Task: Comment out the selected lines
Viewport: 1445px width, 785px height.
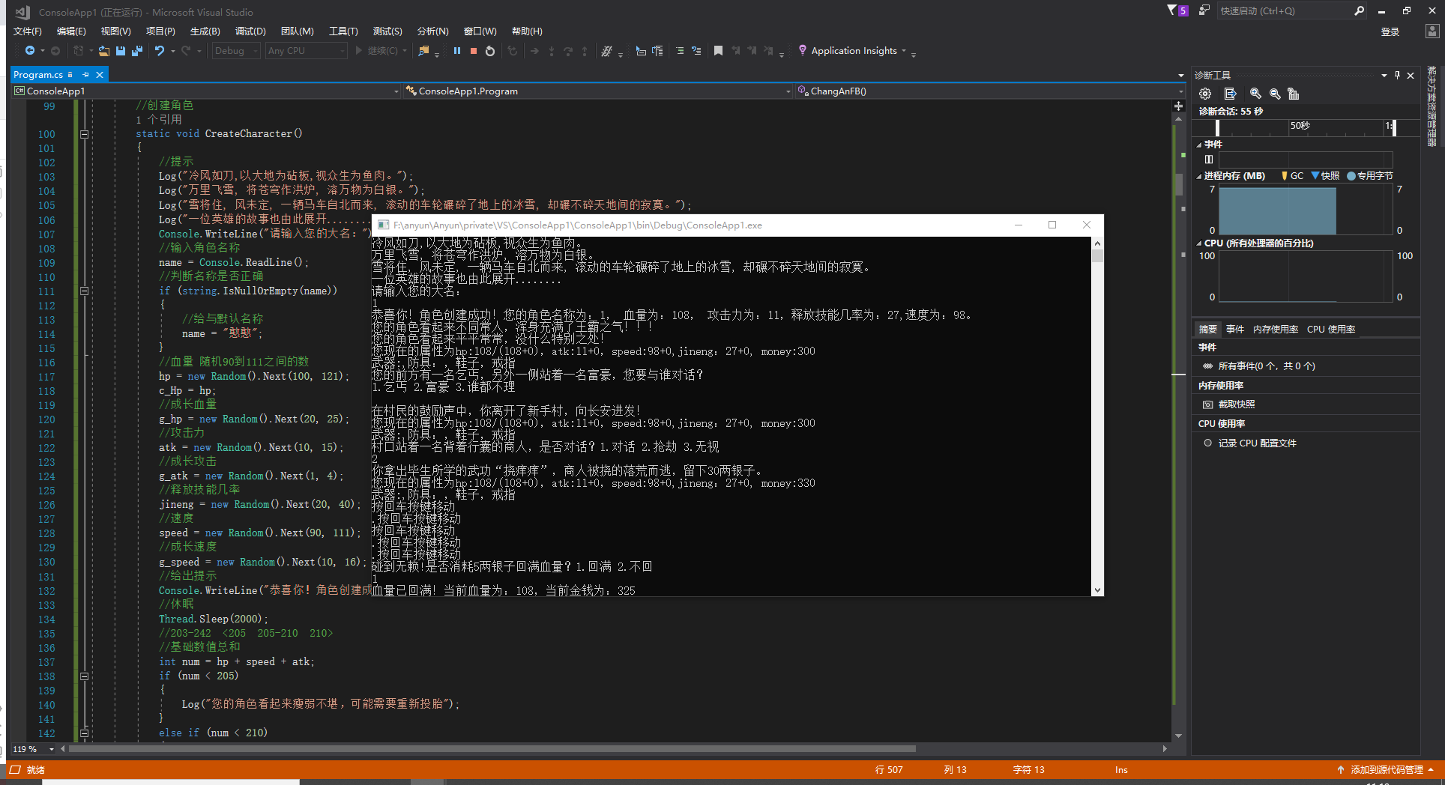Action: pyautogui.click(x=680, y=51)
